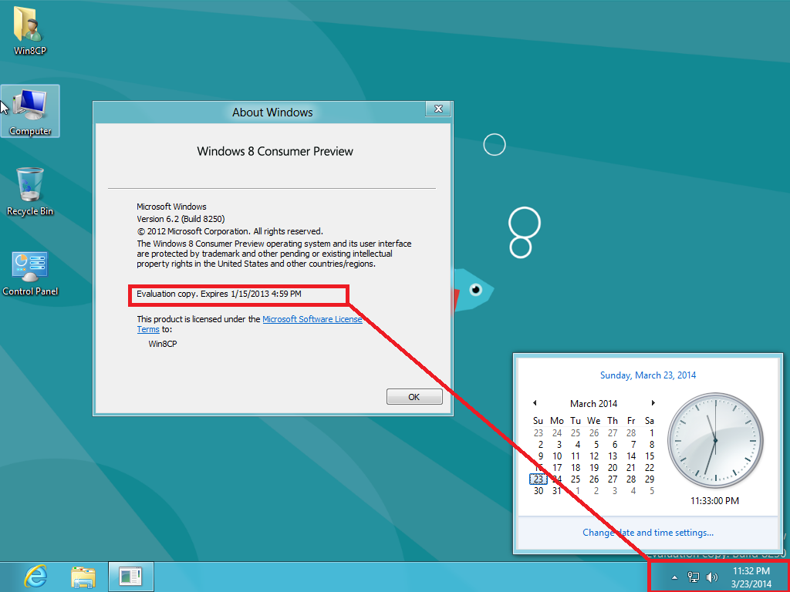The image size is (790, 592).
Task: Click OK in About Windows dialog
Action: click(414, 397)
